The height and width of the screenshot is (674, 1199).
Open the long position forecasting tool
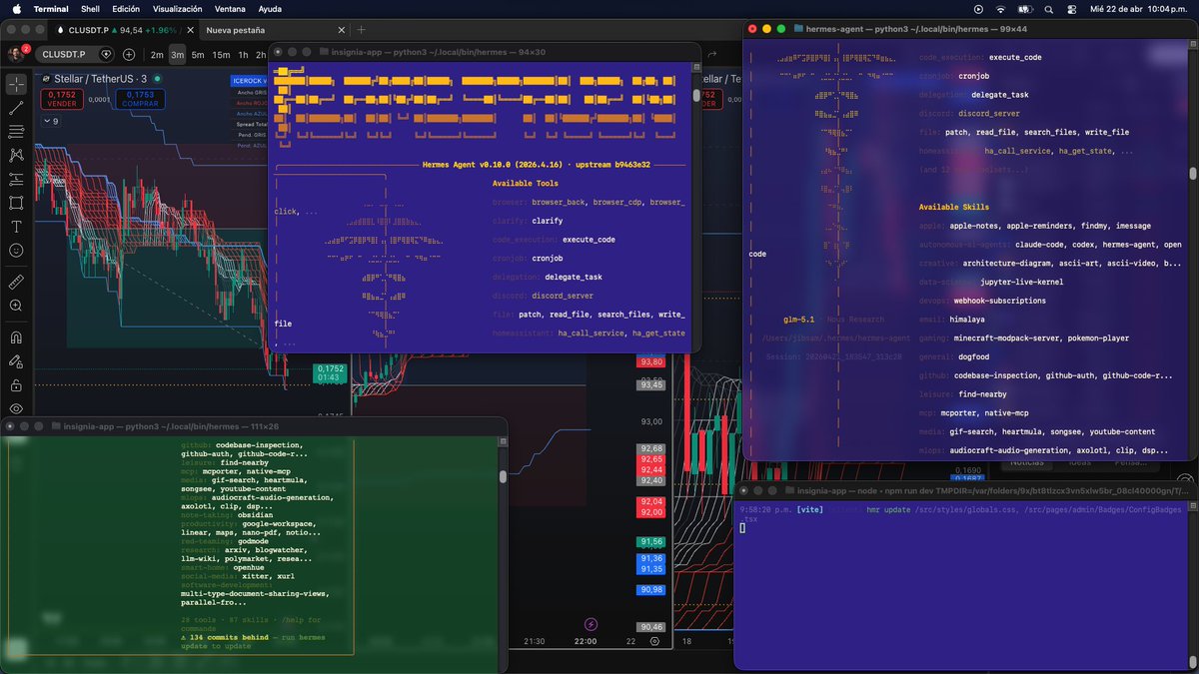pos(16,179)
